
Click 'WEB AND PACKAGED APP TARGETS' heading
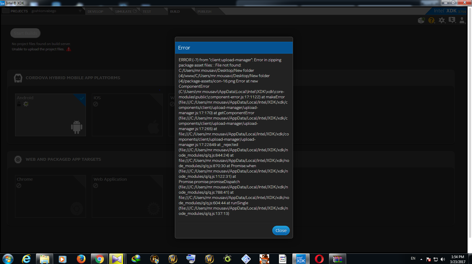click(63, 159)
